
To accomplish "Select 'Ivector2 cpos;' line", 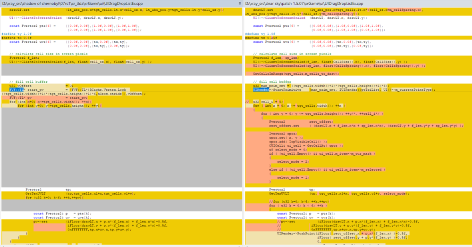I will click(x=359, y=134).
